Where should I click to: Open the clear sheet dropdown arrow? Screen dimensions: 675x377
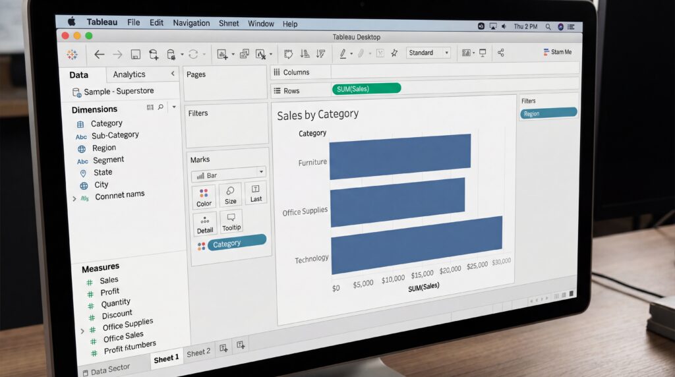pyautogui.click(x=271, y=54)
